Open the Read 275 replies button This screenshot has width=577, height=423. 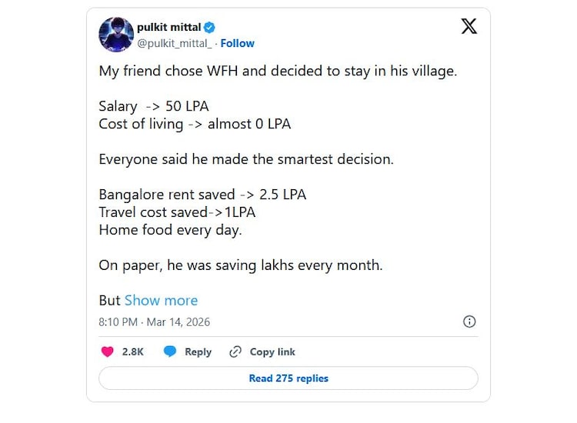pos(288,378)
